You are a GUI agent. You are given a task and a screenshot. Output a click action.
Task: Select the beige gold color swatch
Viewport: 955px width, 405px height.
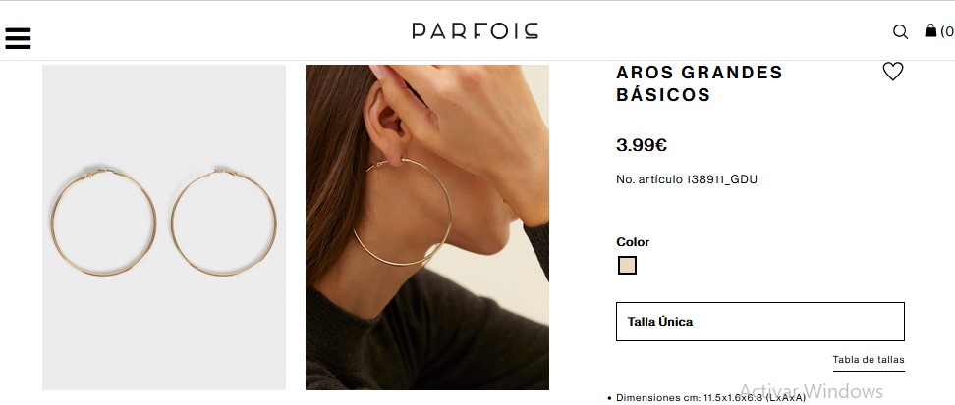627,265
